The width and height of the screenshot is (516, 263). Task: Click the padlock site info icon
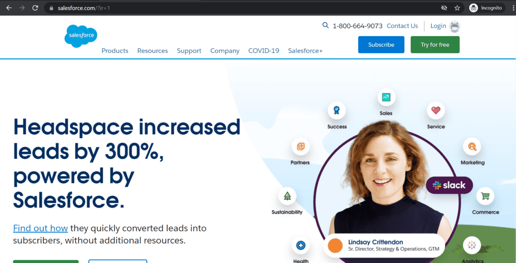pyautogui.click(x=51, y=8)
